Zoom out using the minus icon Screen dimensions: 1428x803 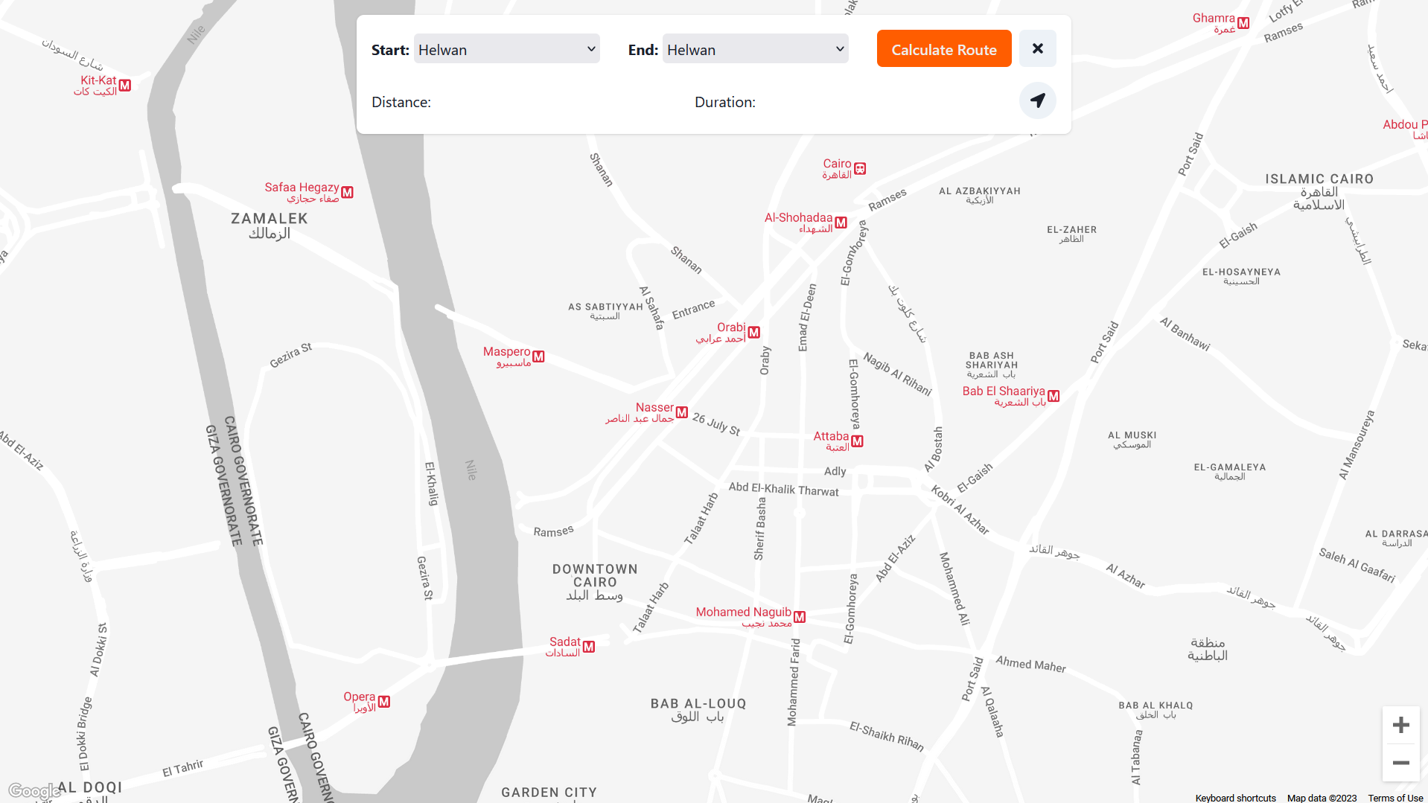(1400, 763)
